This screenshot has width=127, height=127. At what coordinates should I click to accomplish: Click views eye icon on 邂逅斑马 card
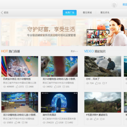(x=87, y=119)
